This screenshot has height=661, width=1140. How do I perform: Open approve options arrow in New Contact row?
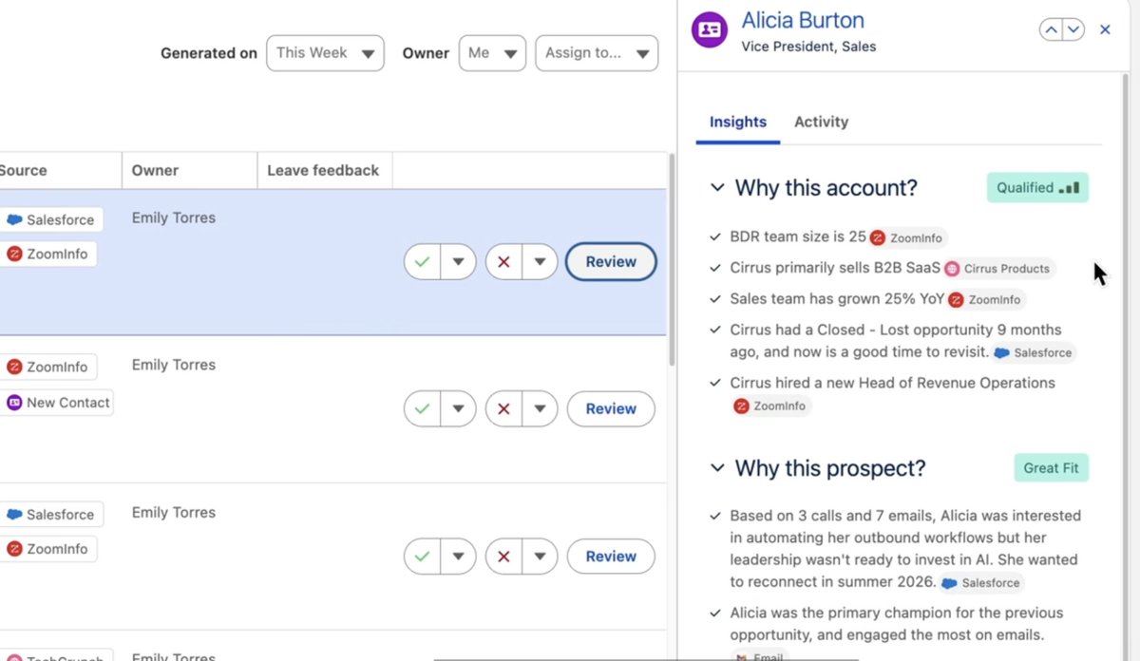(458, 409)
